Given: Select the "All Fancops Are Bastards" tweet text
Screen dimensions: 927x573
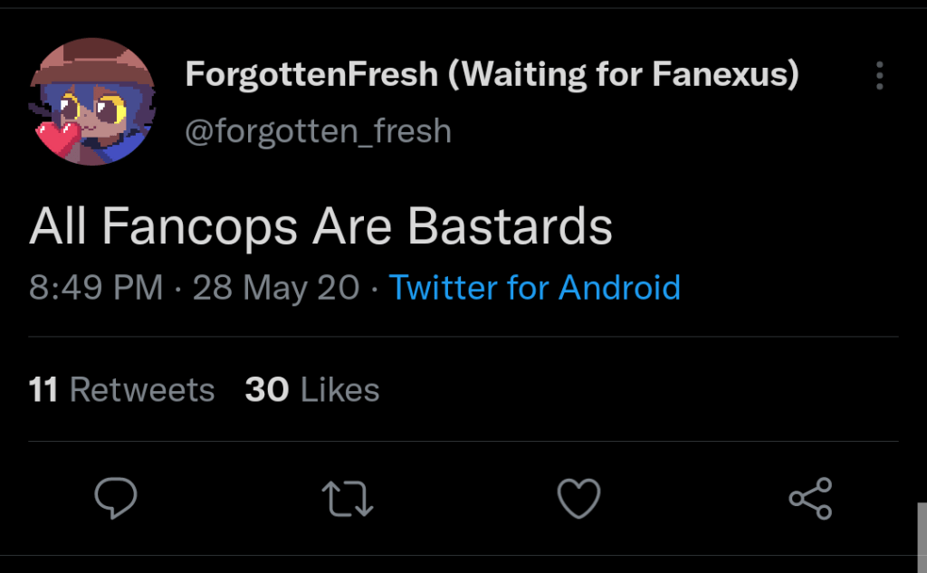Looking at the screenshot, I should [x=320, y=226].
